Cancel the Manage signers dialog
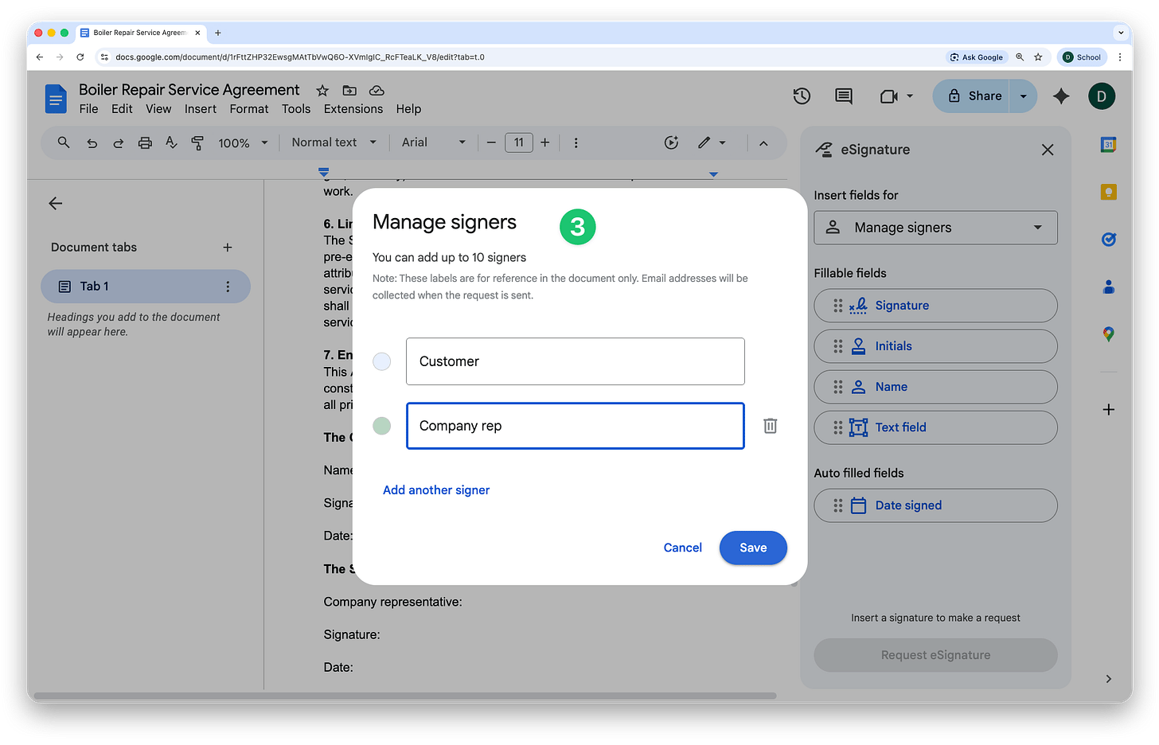This screenshot has height=745, width=1159. [683, 548]
